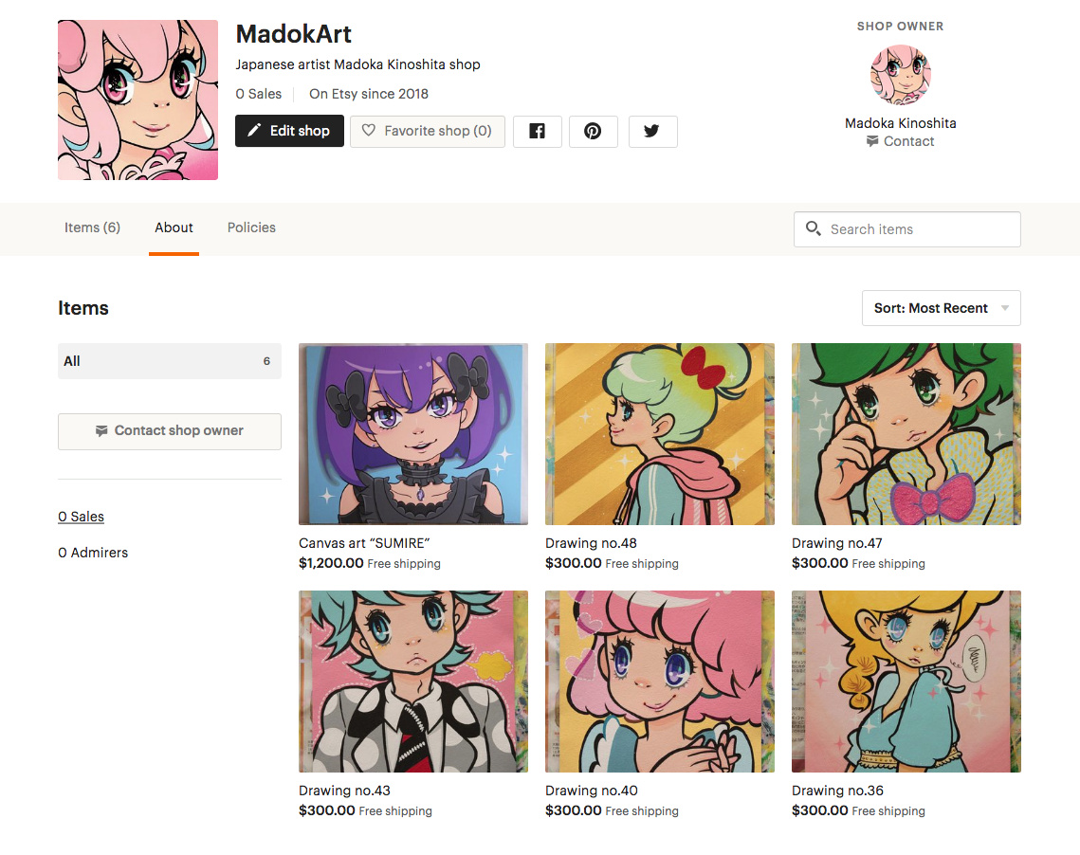Select the About tab

pos(174,227)
